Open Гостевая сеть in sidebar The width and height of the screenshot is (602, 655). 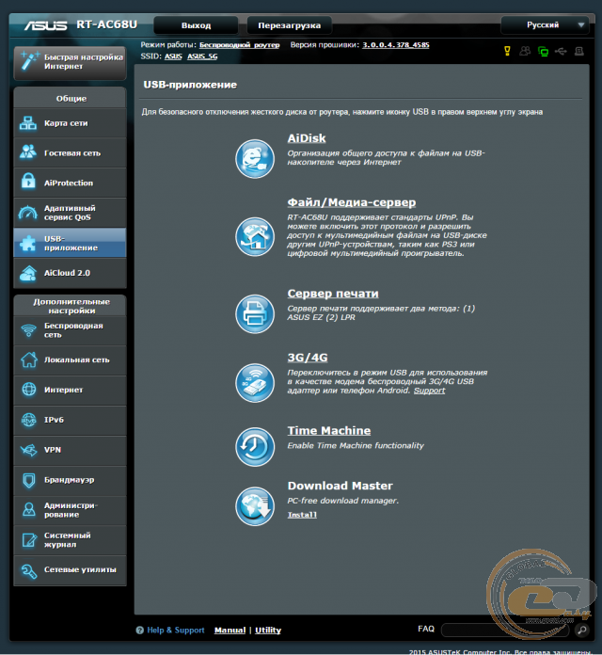[x=71, y=152]
